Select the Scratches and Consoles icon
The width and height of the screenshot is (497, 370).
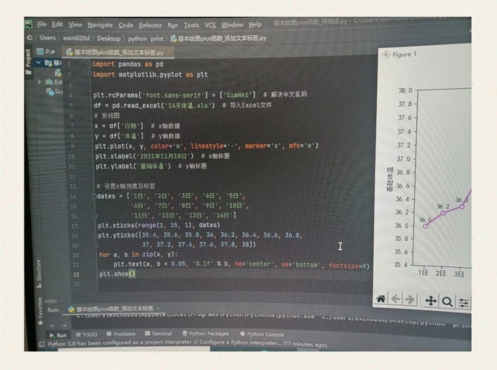tap(50, 92)
